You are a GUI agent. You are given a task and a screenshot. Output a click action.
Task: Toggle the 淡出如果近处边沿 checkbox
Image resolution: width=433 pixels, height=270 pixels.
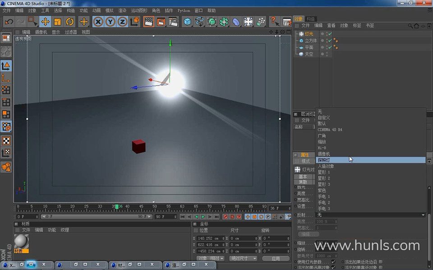381,262
